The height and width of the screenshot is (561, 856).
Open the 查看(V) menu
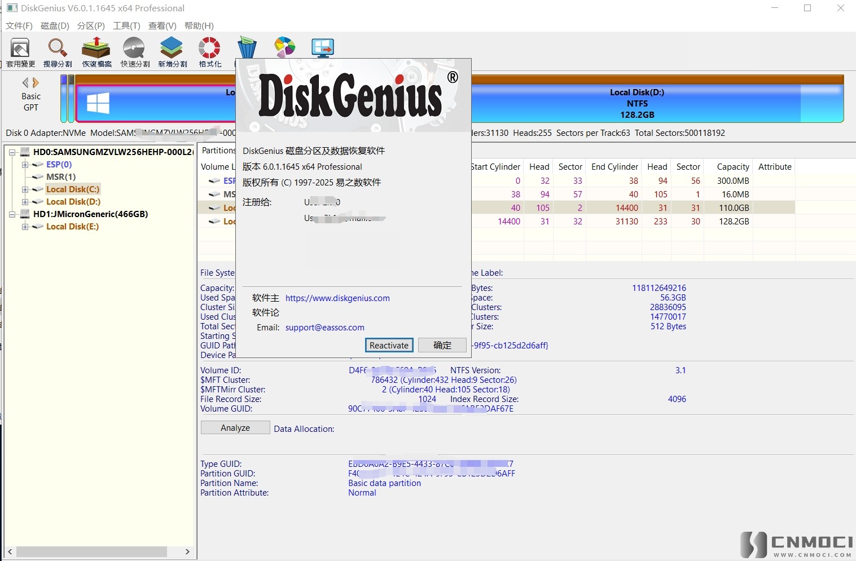coord(162,26)
